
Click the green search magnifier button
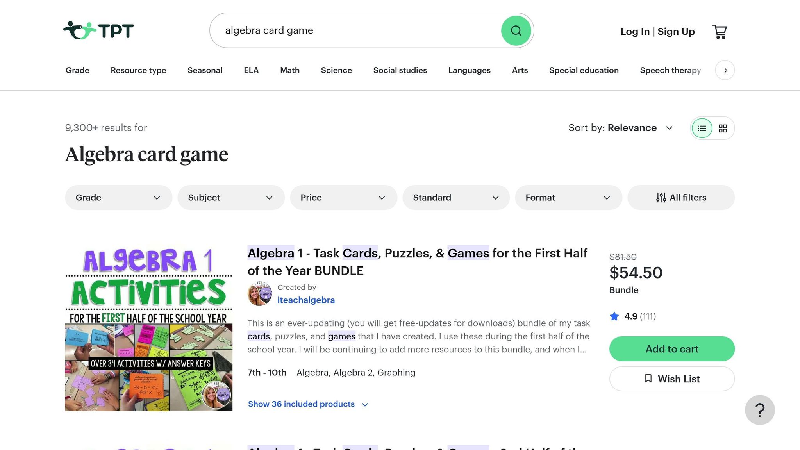click(x=516, y=30)
